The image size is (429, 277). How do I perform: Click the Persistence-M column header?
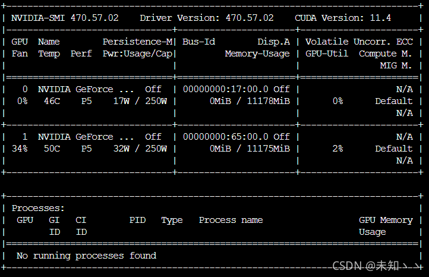pos(138,42)
